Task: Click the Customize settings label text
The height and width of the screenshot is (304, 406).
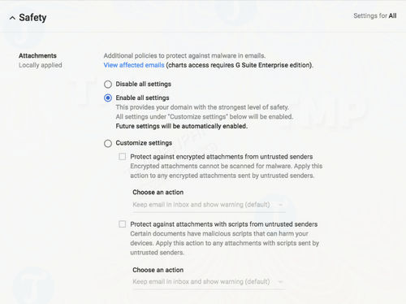Action: (x=144, y=143)
